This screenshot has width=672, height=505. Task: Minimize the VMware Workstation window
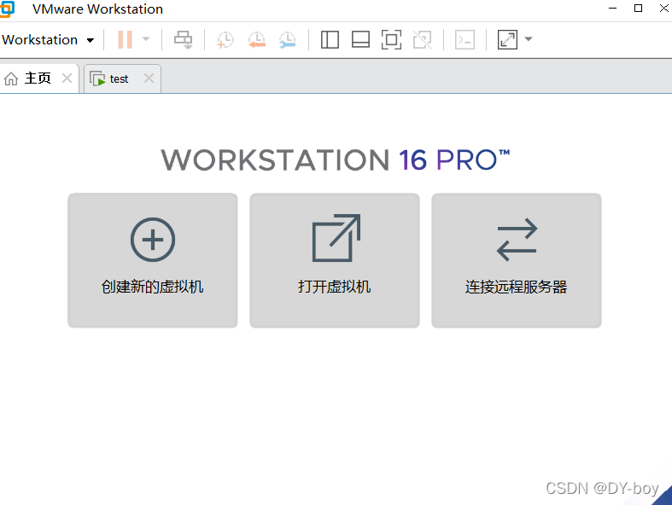[613, 9]
